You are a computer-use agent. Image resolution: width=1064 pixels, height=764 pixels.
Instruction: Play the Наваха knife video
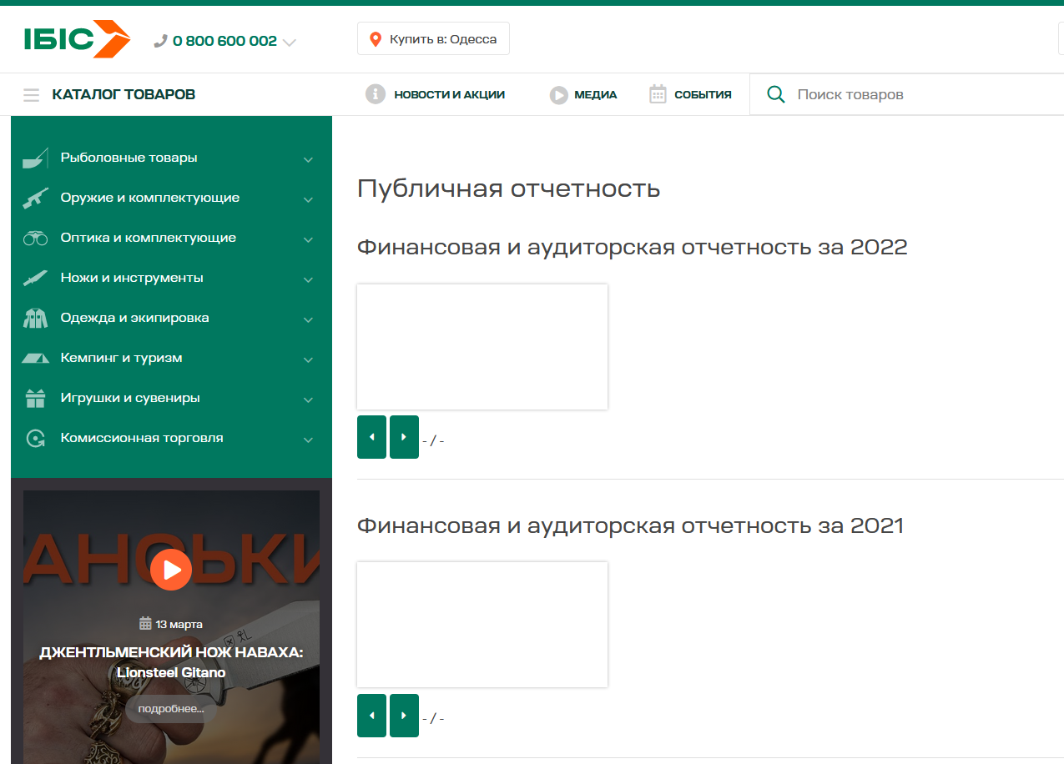pyautogui.click(x=171, y=570)
